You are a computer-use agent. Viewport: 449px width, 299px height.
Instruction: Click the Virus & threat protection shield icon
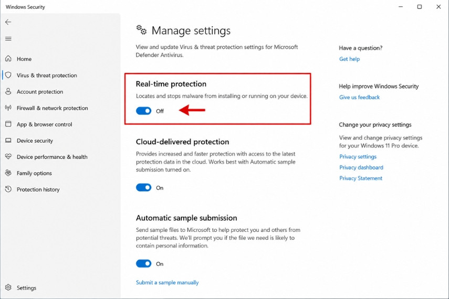(x=8, y=75)
